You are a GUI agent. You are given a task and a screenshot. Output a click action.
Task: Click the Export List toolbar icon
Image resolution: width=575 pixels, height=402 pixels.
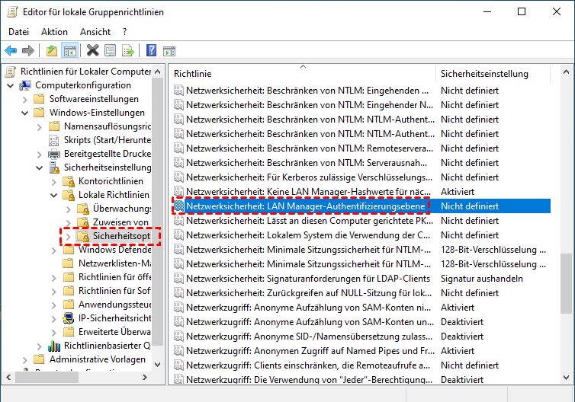click(128, 51)
